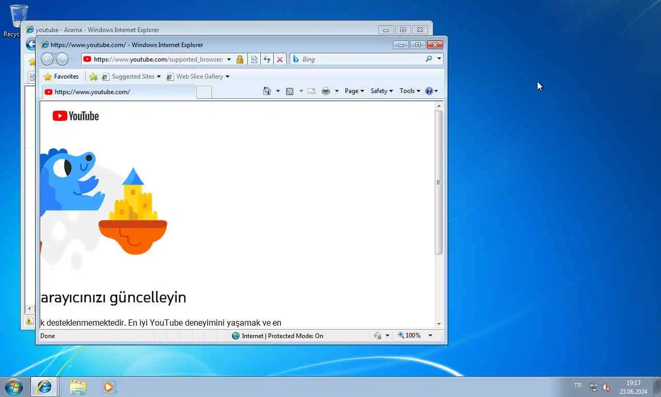This screenshot has height=397, width=661.
Task: Close the front Internet Explorer window
Action: (x=435, y=45)
